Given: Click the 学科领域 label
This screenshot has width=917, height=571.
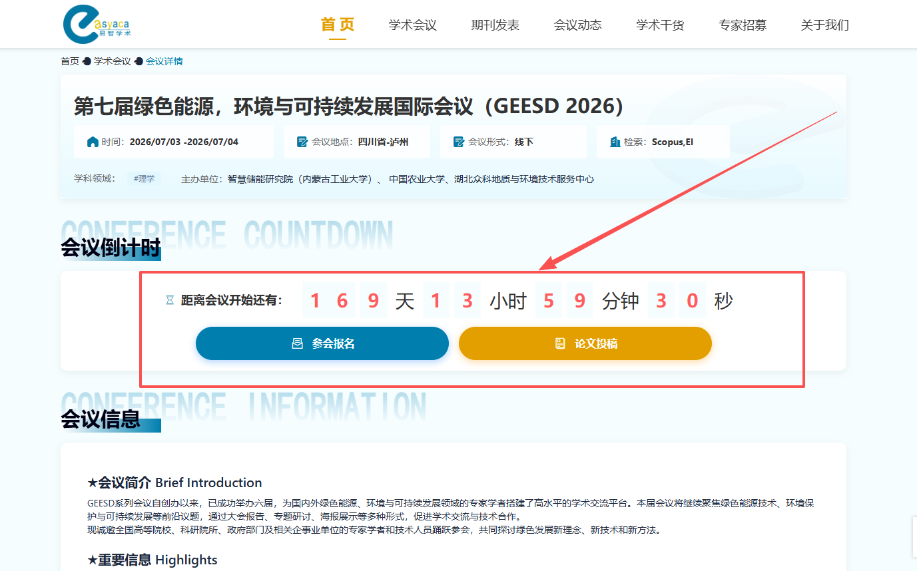Looking at the screenshot, I should pyautogui.click(x=95, y=178).
